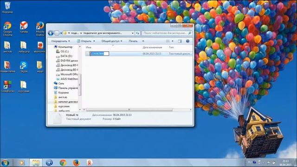Viewport: 297px width, 167px height.
Task: Launch Firefox from the taskbar
Action: tap(76, 163)
